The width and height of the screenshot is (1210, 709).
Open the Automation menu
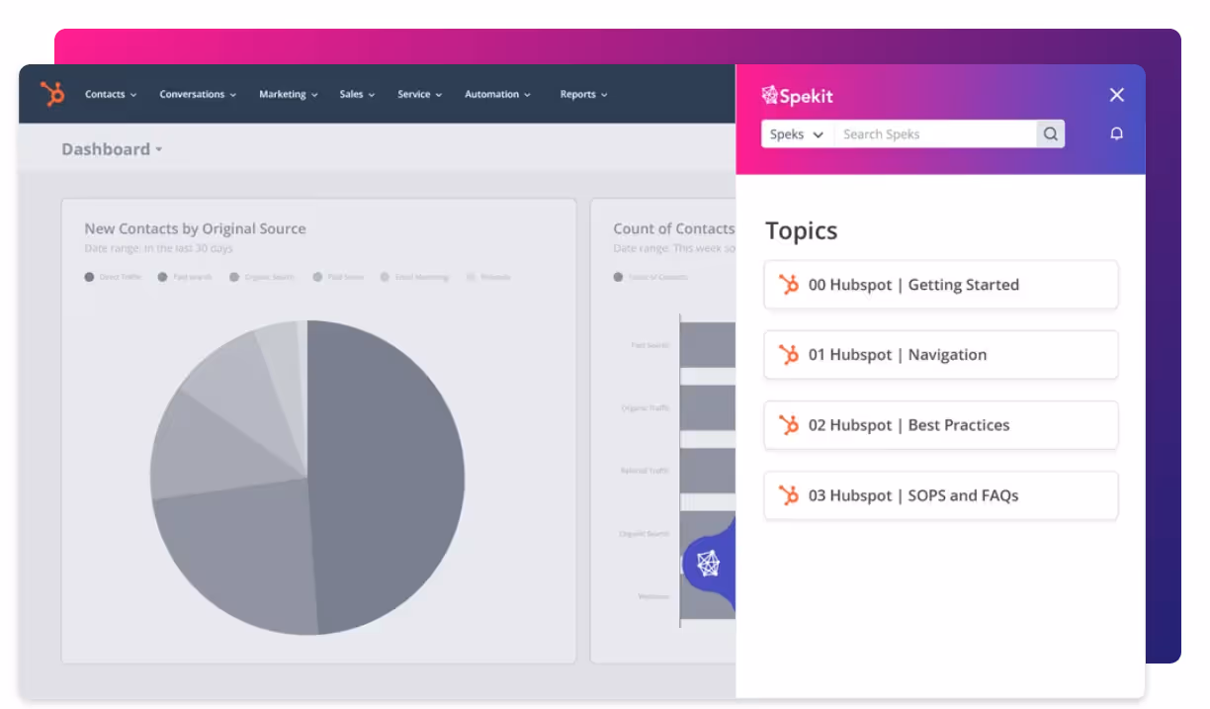click(497, 95)
